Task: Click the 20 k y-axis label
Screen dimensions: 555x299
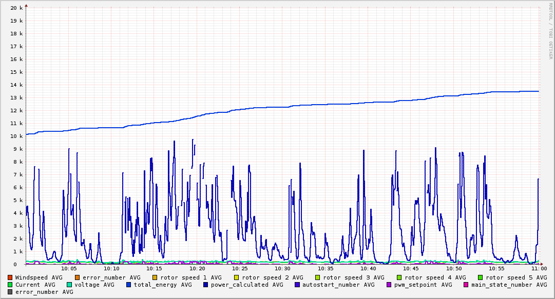Action: pos(16,8)
